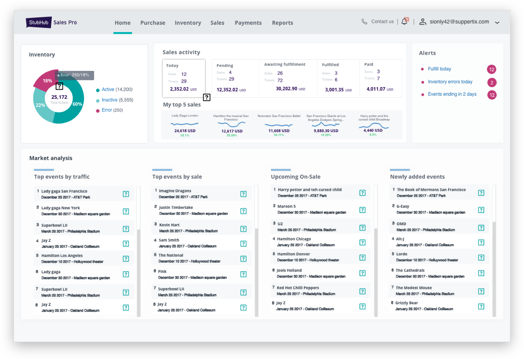The height and width of the screenshot is (359, 524).
Task: Switch to the Home tab
Action: tap(123, 23)
